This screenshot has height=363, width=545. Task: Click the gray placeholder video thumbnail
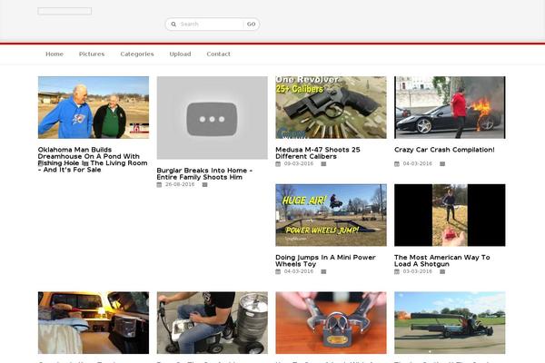pyautogui.click(x=213, y=118)
